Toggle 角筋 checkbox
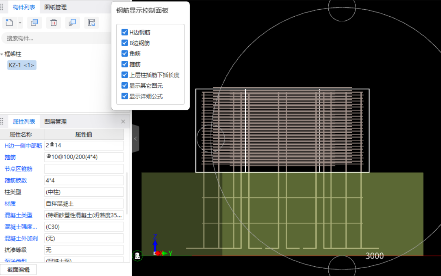 click(x=125, y=53)
